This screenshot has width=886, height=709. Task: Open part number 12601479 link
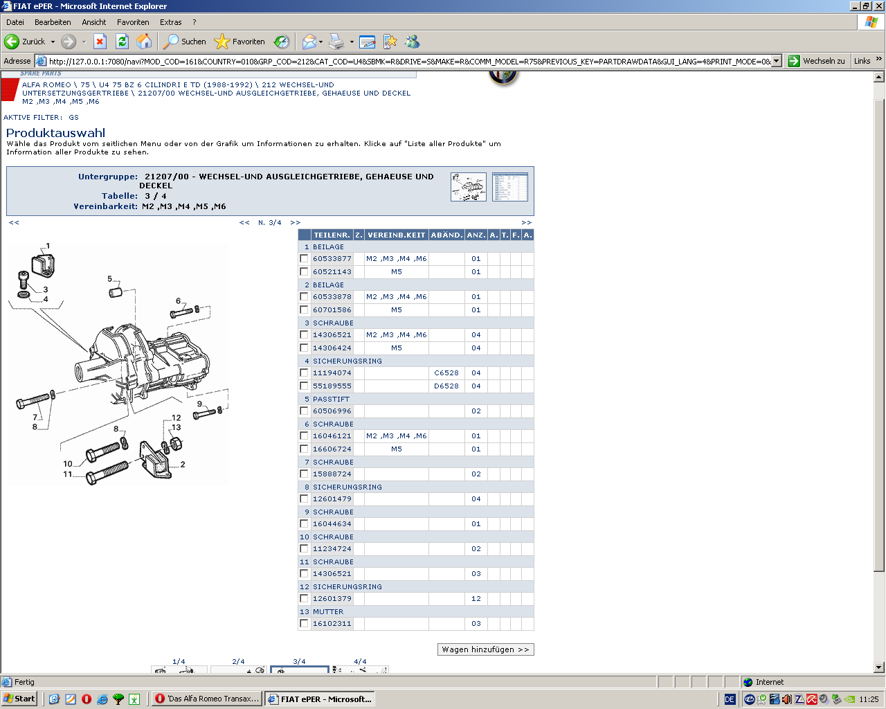[x=332, y=499]
